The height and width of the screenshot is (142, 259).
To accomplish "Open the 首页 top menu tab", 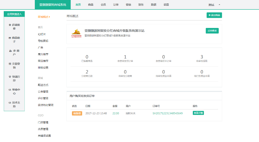I will pos(78,5).
